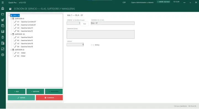Open the hamburger menu icon
199x109 pixels.
2,2
